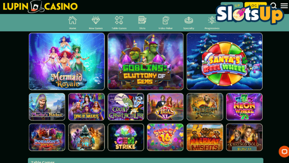Select the Video Poker cards icon

[165, 20]
